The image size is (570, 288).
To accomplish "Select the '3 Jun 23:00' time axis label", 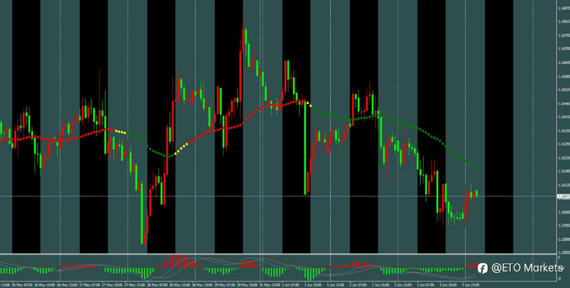I will point(470,285).
